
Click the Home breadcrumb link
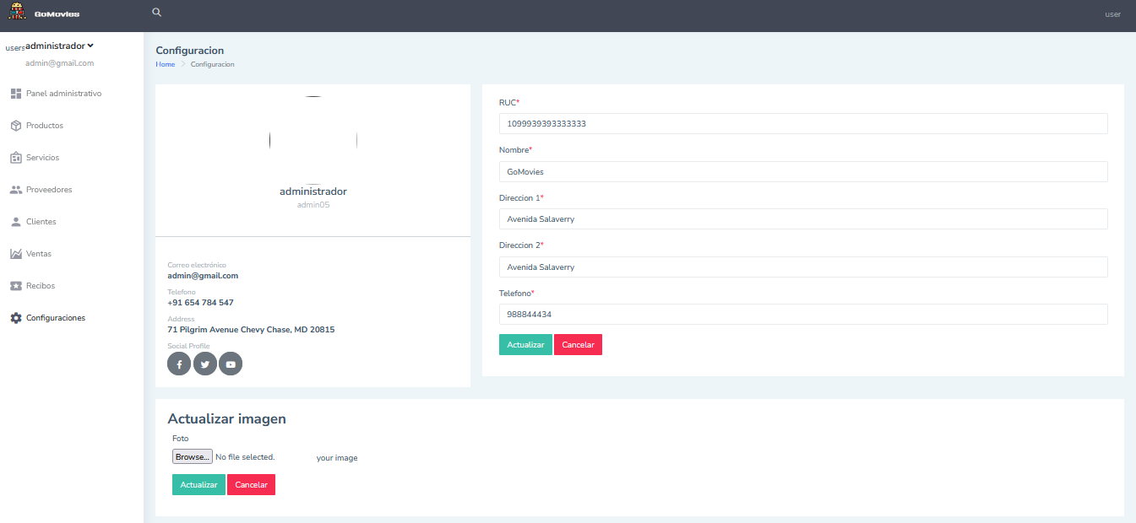[x=165, y=64]
